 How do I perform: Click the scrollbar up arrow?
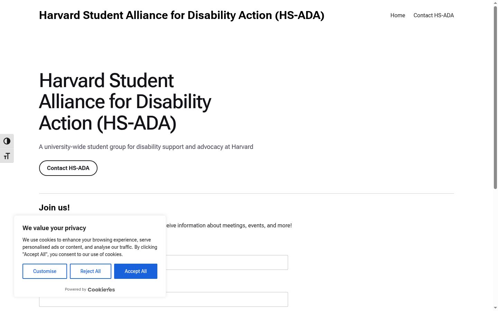tap(495, 3)
